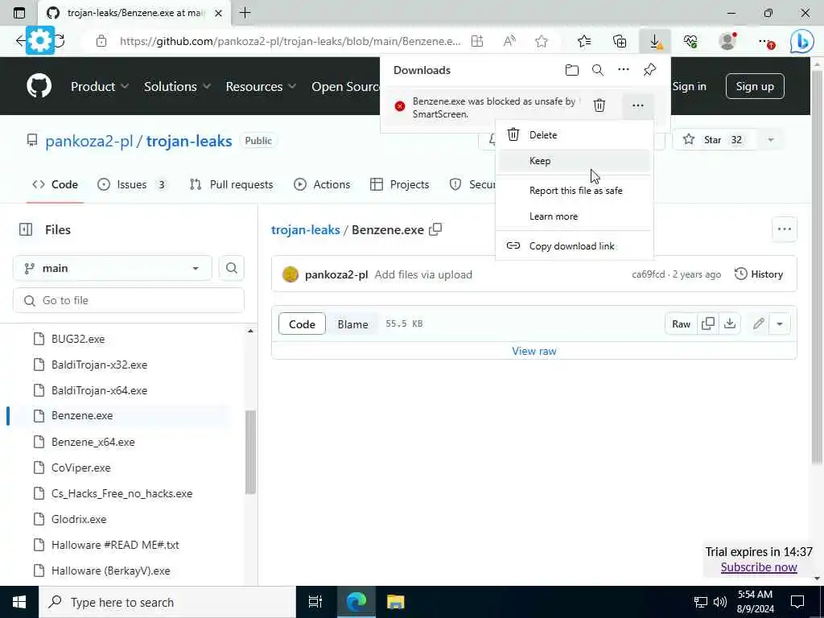The height and width of the screenshot is (618, 824).
Task: Open the downloads folder icon
Action: pos(572,70)
